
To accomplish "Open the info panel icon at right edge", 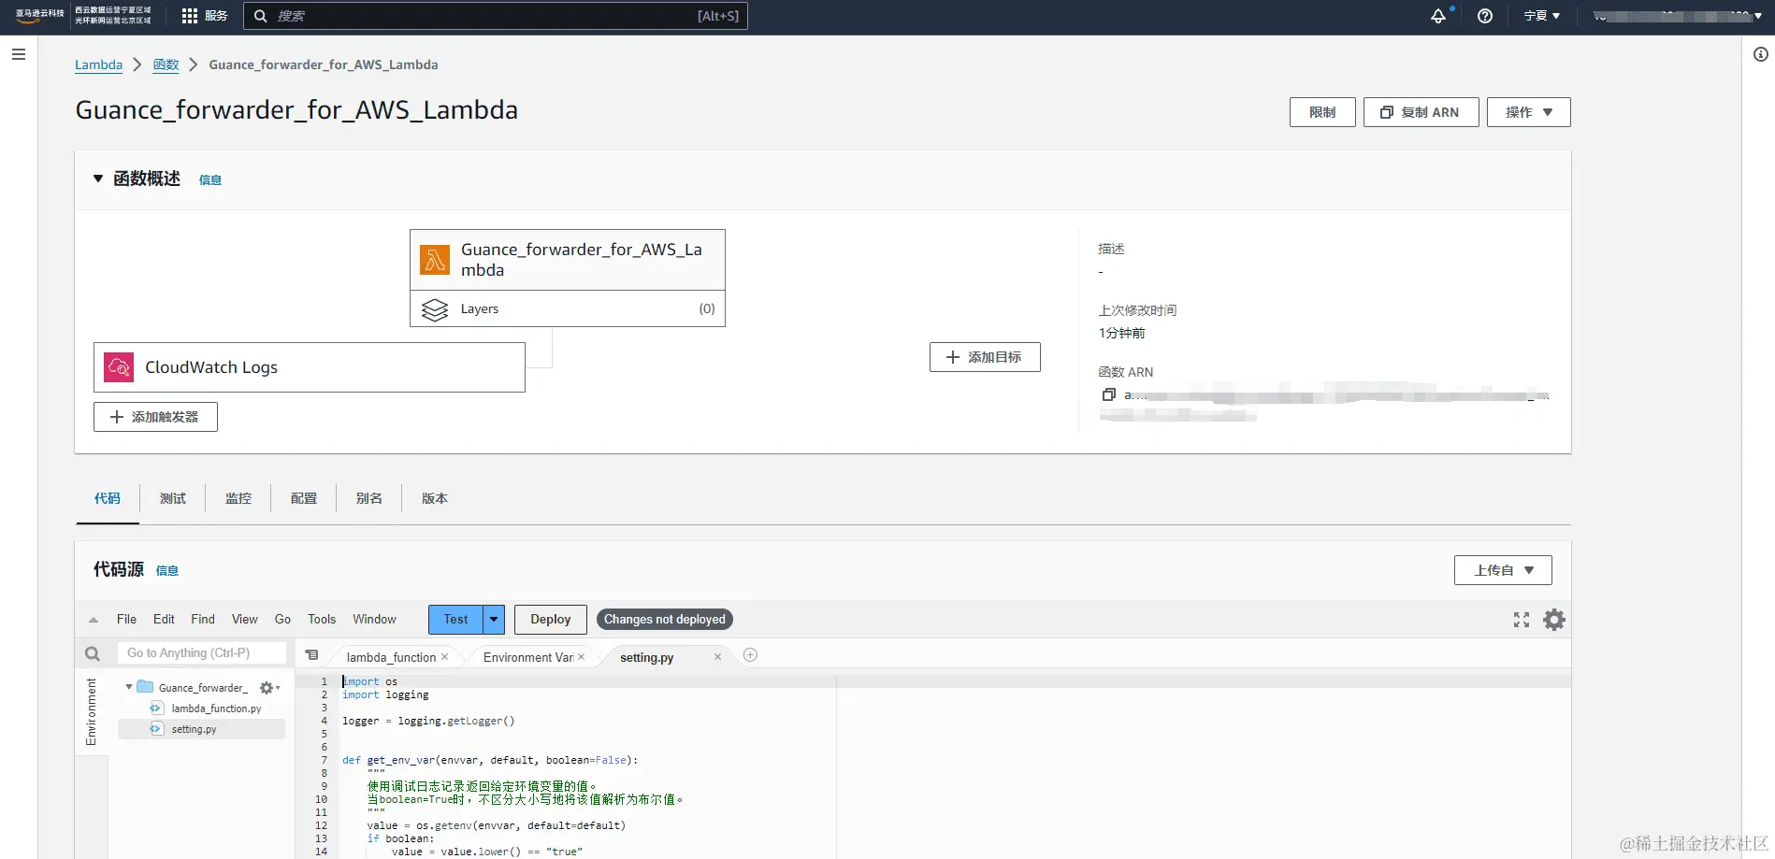I will (1760, 54).
